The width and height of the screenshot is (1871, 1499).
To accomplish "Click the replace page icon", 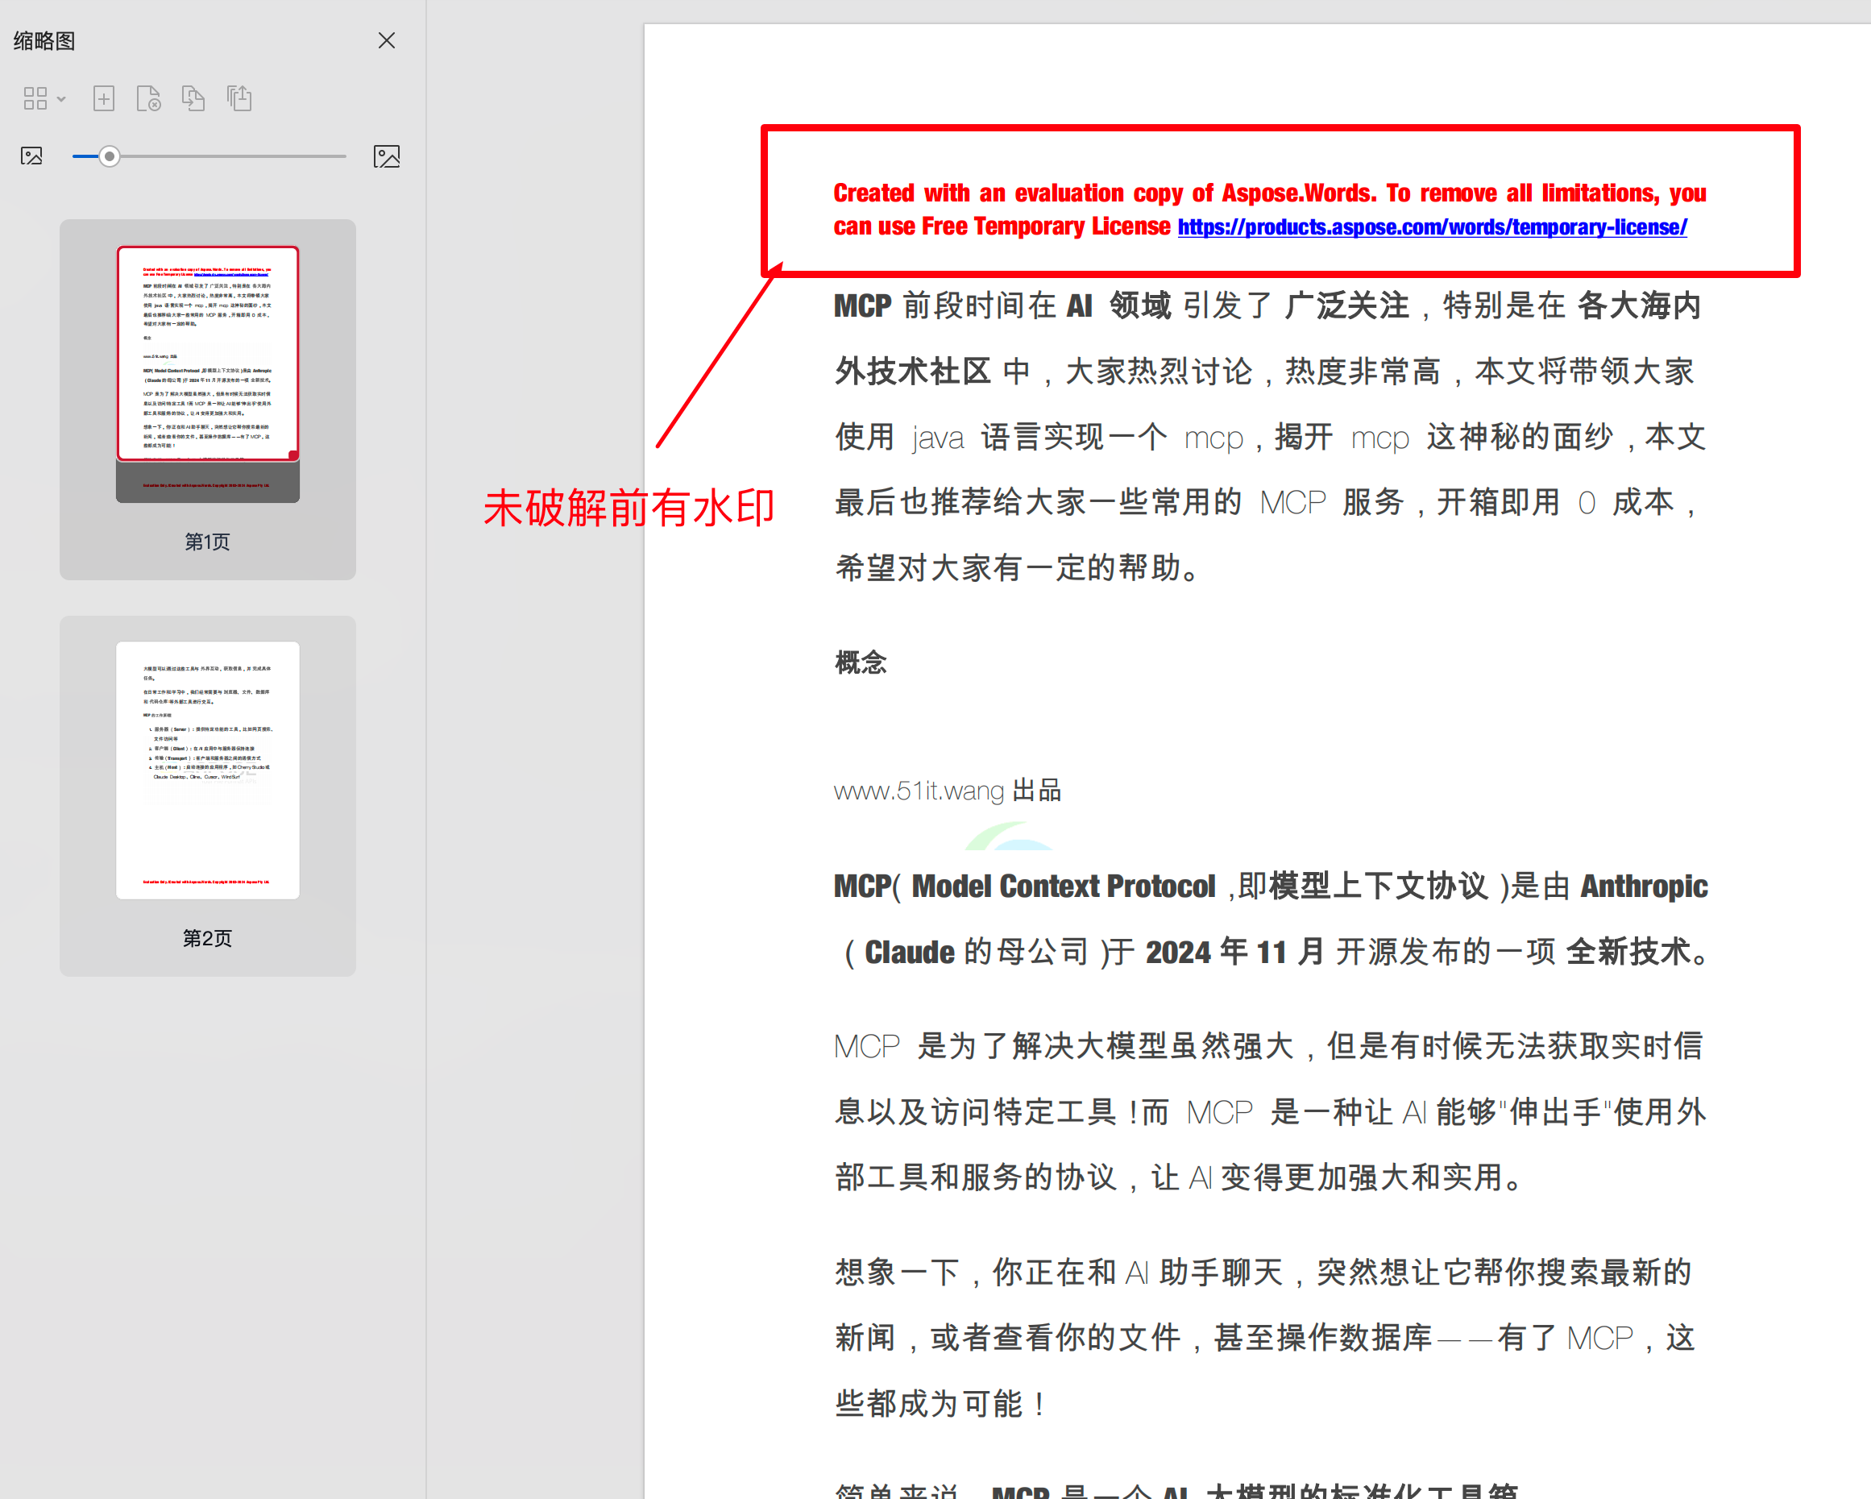I will tap(193, 98).
